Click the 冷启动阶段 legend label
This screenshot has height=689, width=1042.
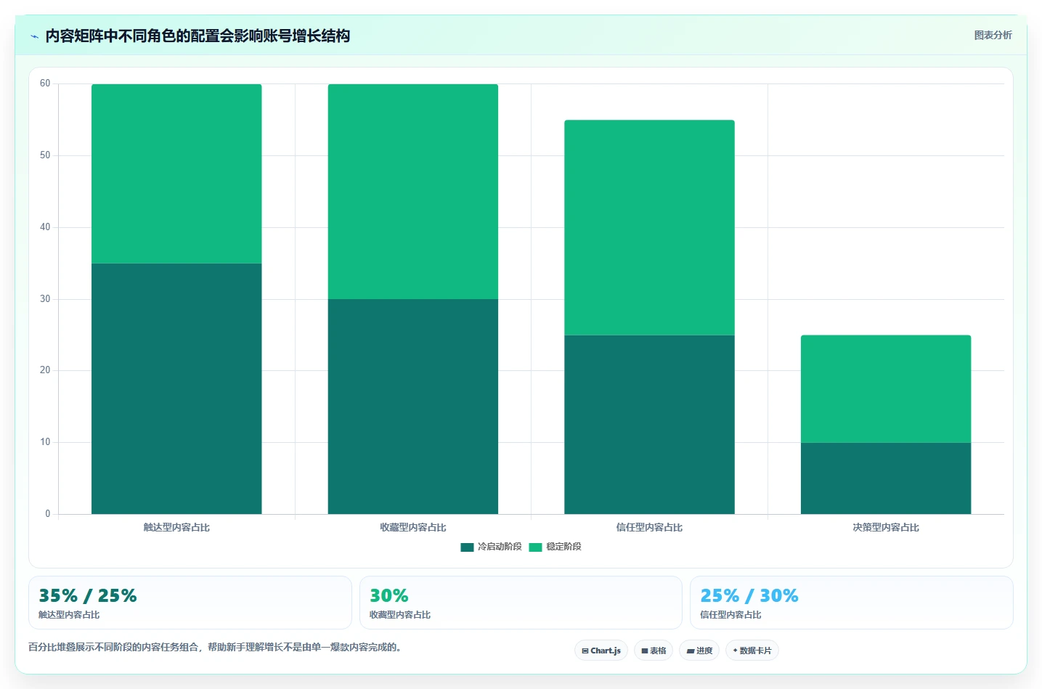pos(500,547)
